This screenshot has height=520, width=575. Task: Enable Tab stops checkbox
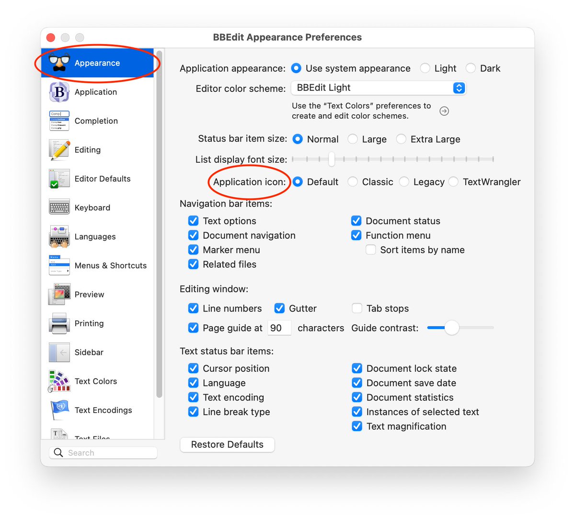click(x=357, y=308)
